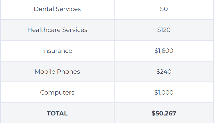Click the bold TOTAL label
This screenshot has width=214, height=123.
(x=57, y=113)
